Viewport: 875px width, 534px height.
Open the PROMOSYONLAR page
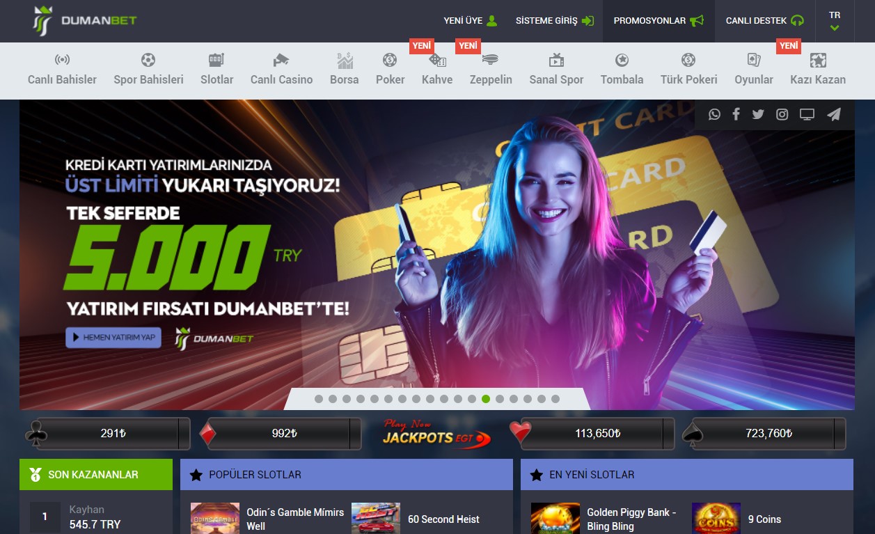click(659, 21)
